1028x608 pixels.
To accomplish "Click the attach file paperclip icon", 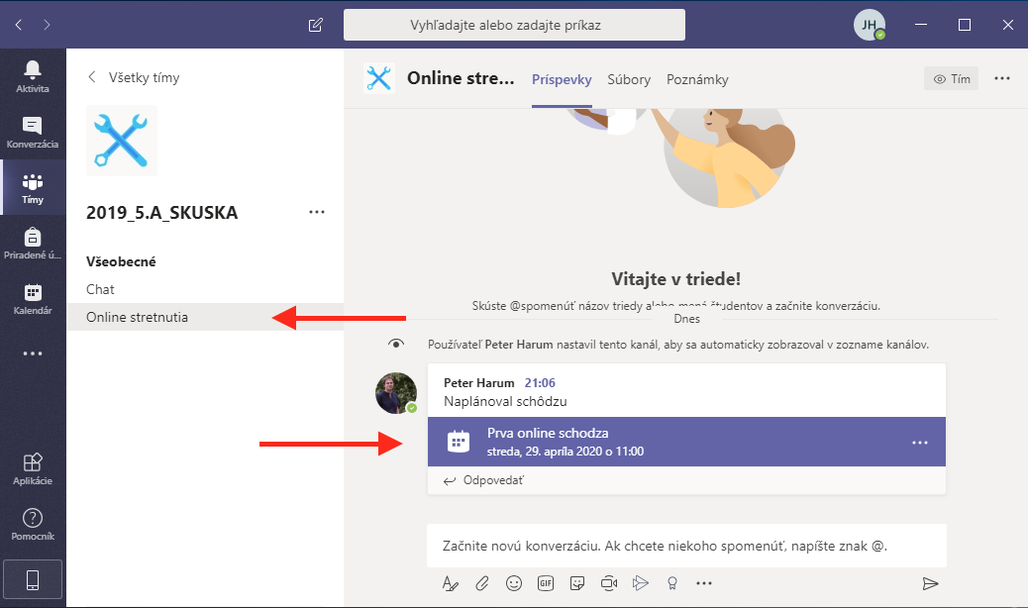I will 482,583.
